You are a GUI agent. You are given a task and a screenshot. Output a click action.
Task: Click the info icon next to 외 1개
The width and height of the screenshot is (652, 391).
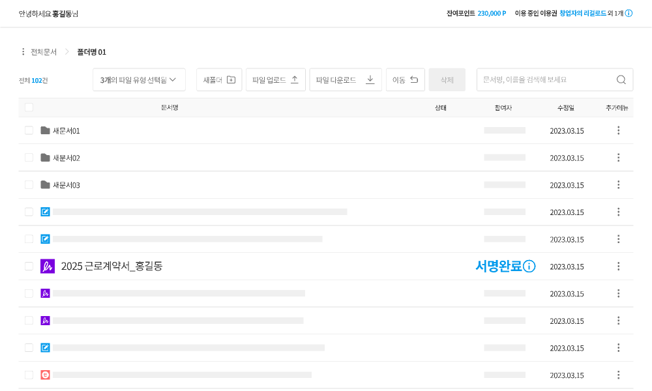pos(629,13)
